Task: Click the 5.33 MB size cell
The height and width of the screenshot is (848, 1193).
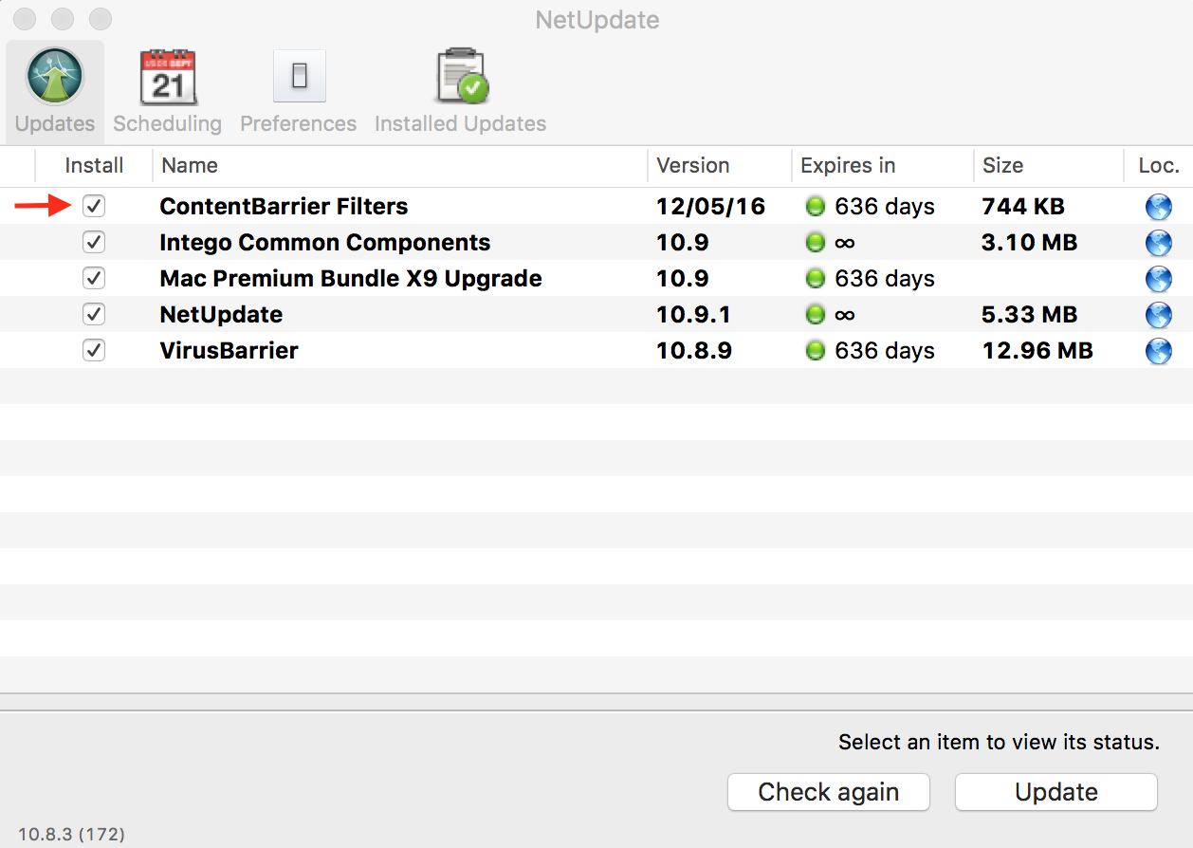Action: tap(1030, 315)
